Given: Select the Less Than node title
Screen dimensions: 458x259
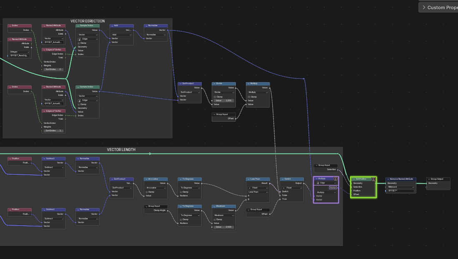Looking at the screenshot, I should (x=255, y=179).
